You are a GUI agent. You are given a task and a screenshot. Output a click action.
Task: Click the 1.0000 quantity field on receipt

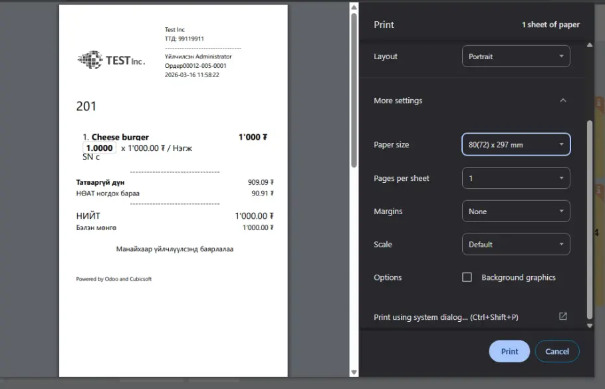tap(100, 148)
